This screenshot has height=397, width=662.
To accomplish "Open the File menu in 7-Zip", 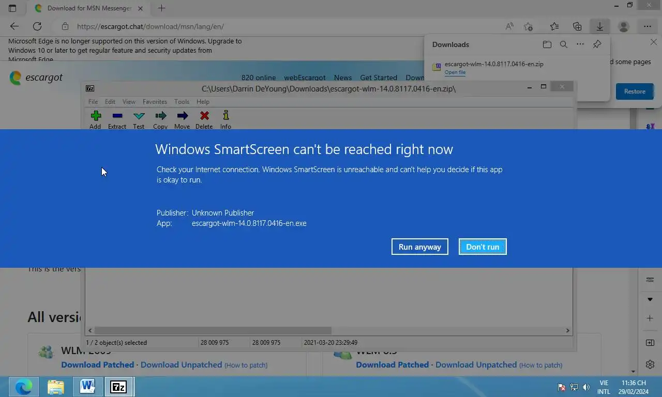I will click(93, 102).
